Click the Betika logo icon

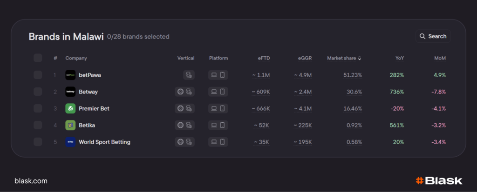coord(70,125)
